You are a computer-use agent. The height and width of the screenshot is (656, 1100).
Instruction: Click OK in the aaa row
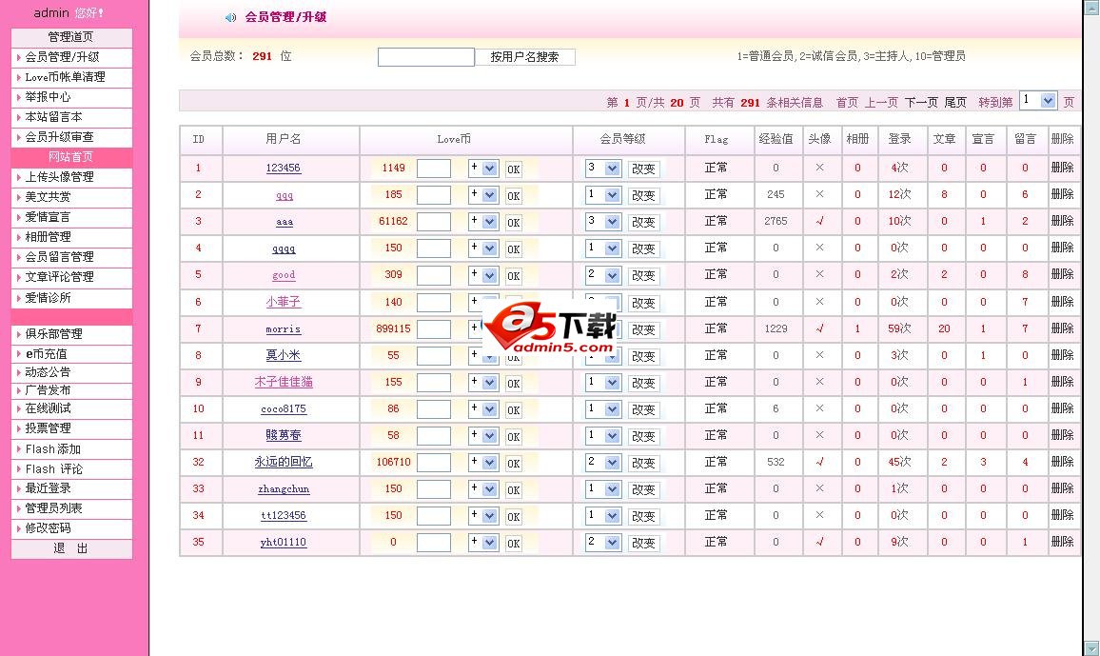tap(514, 223)
